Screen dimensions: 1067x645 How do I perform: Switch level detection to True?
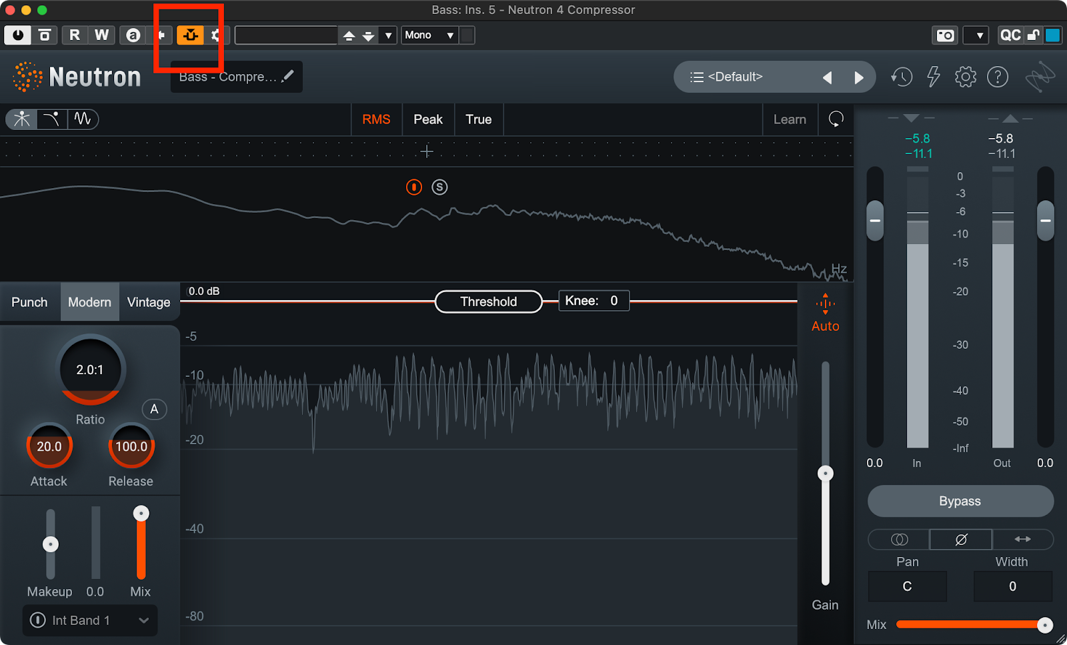pyautogui.click(x=479, y=119)
